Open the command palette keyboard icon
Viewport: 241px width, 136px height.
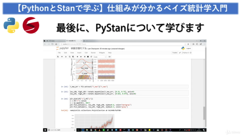pyautogui.click(x=110, y=57)
